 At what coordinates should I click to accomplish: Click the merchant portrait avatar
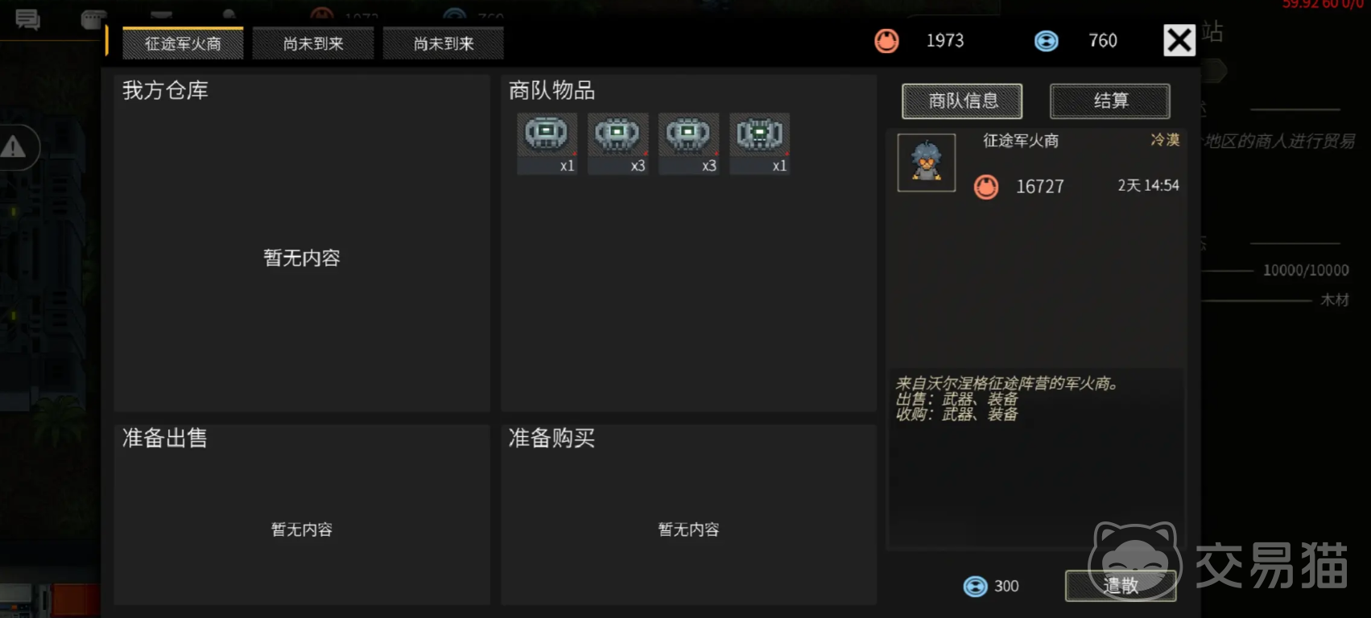pyautogui.click(x=927, y=163)
